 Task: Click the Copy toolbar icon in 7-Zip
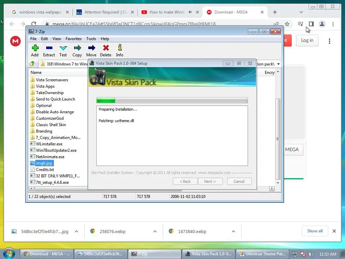tap(77, 51)
